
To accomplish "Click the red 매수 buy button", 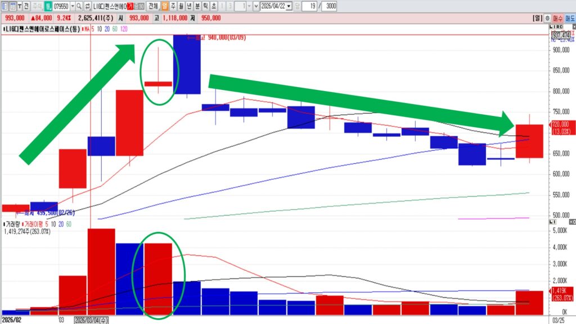I will 559,18.
